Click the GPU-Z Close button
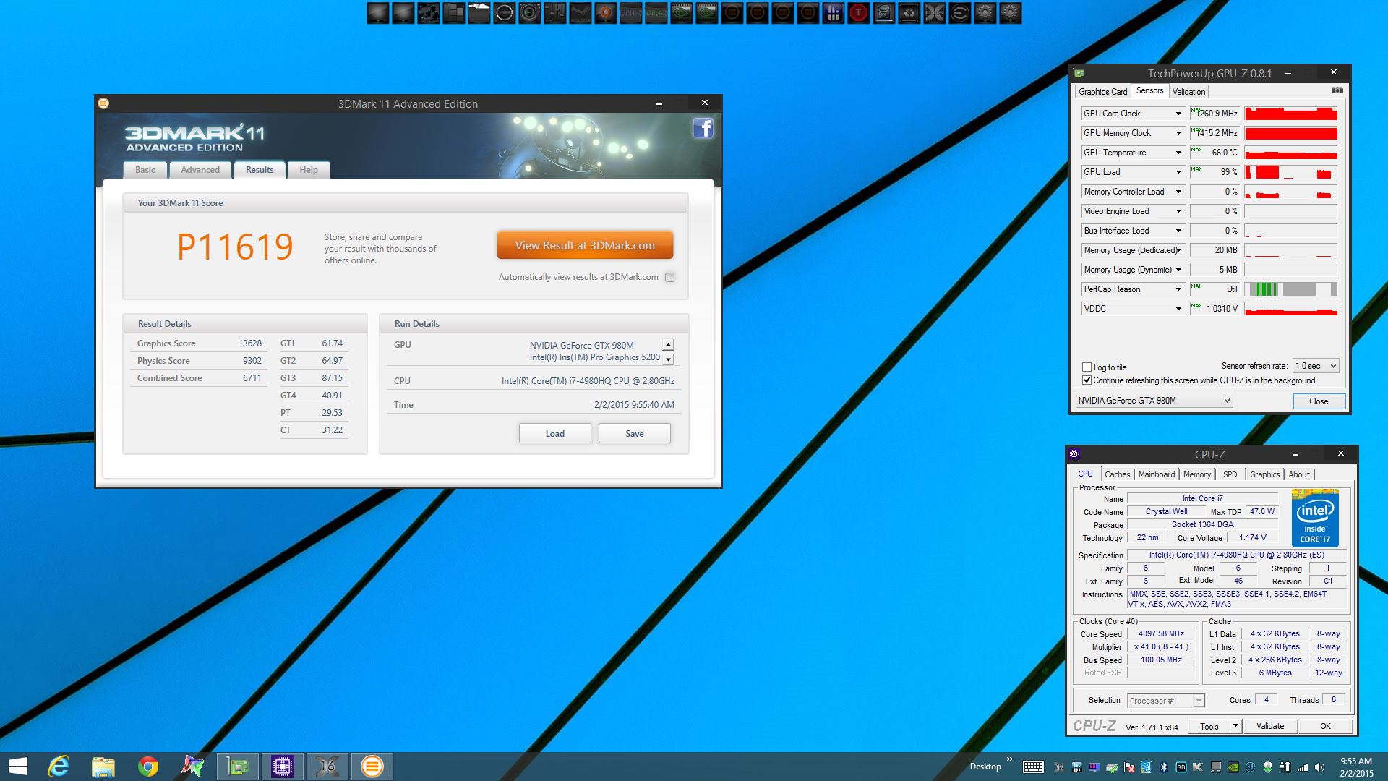Image resolution: width=1388 pixels, height=781 pixels. coord(1319,401)
